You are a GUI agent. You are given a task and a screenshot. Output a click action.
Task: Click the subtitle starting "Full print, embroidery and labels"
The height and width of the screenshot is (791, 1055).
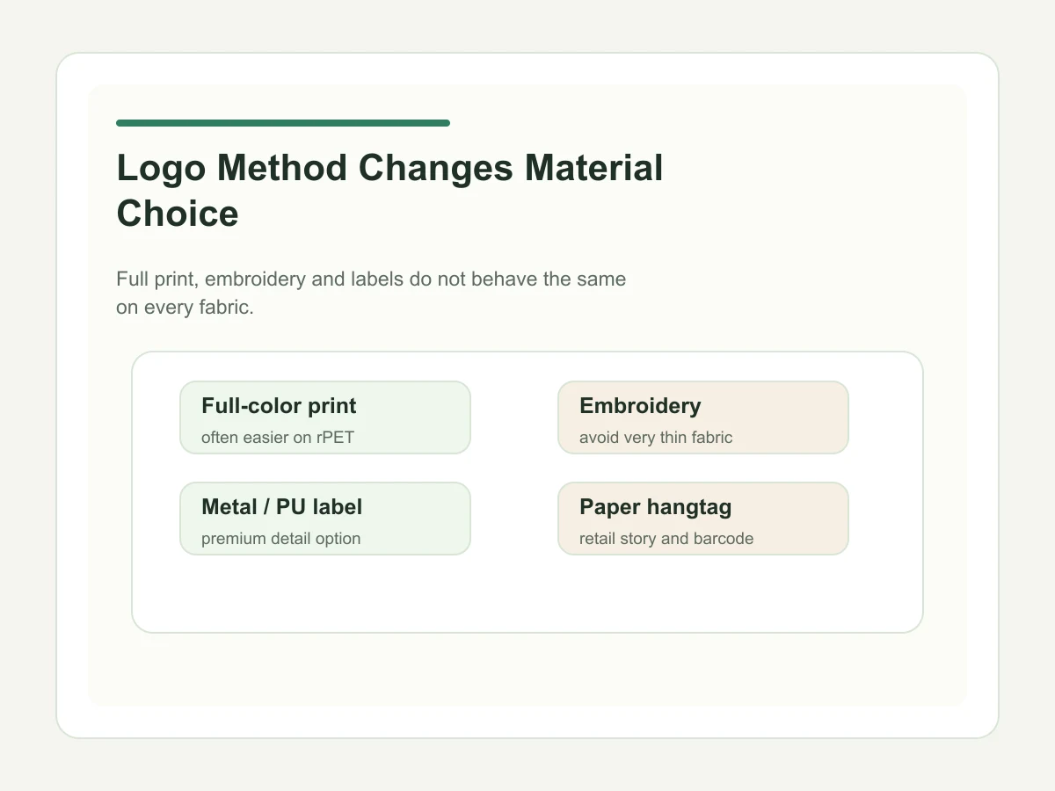click(x=371, y=294)
